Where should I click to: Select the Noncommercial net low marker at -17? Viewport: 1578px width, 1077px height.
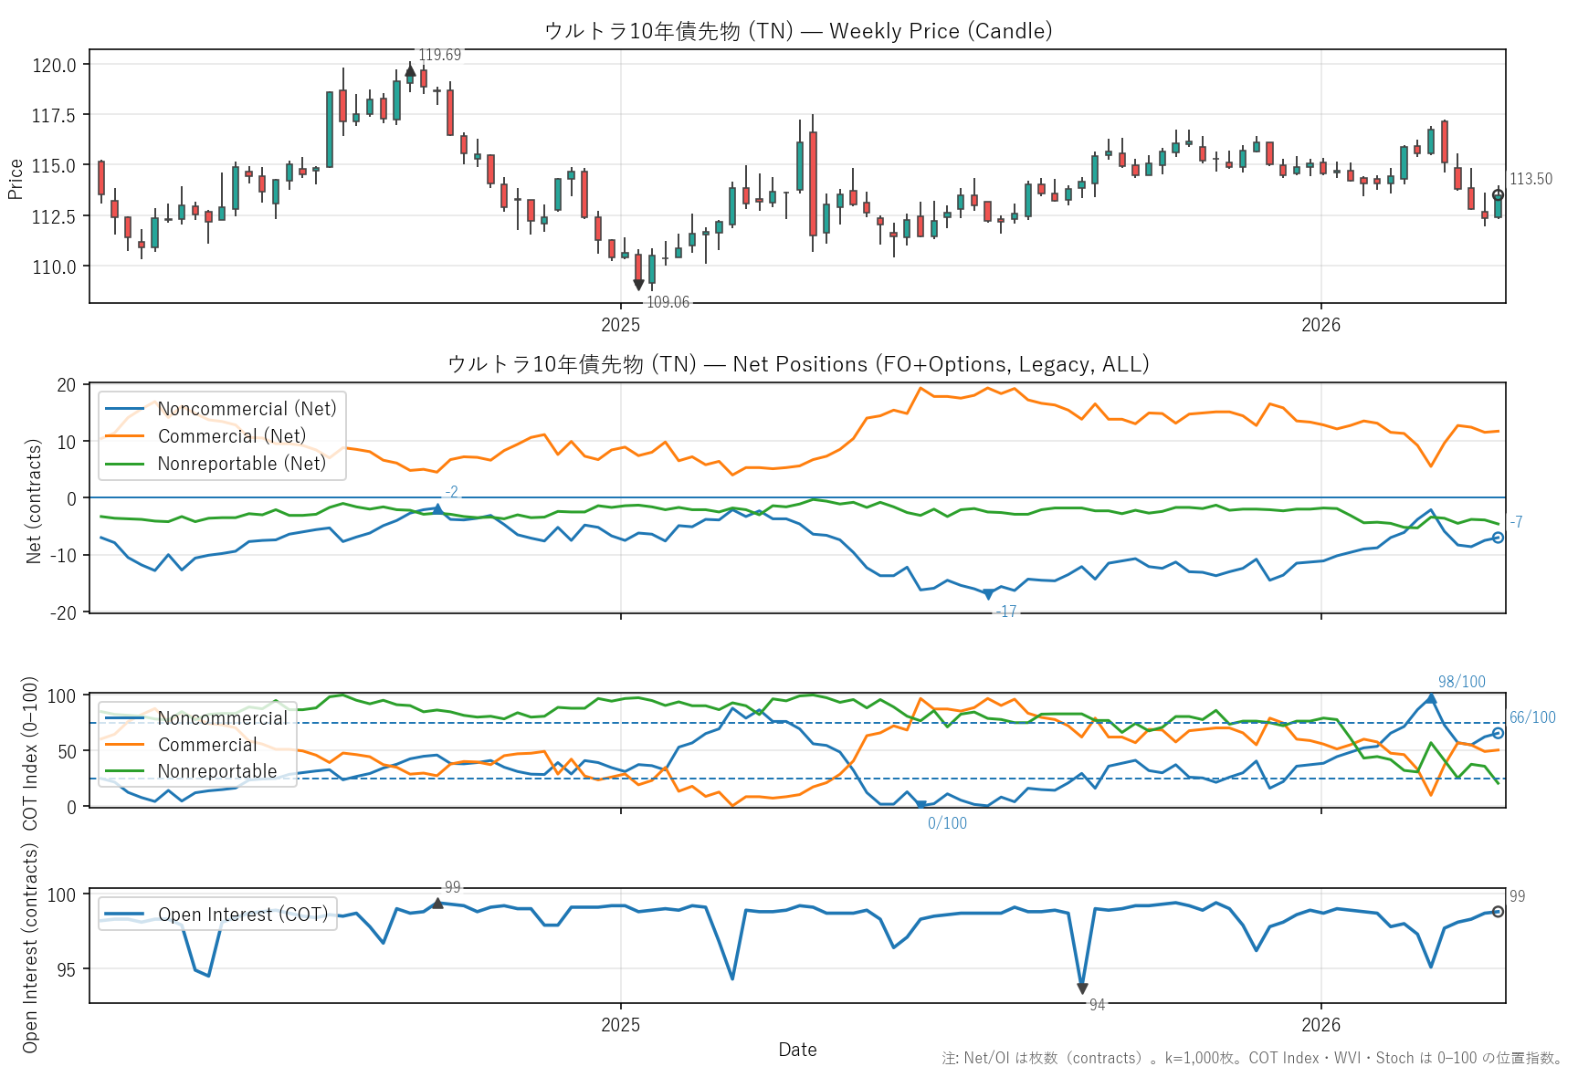(988, 595)
